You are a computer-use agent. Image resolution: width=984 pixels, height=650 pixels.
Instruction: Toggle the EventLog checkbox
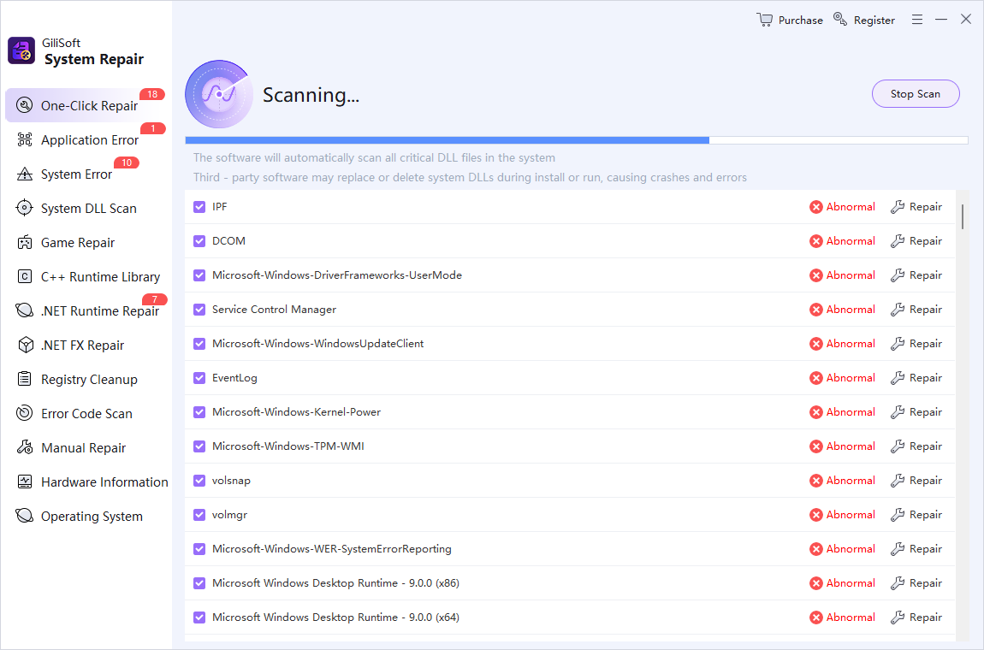point(199,378)
